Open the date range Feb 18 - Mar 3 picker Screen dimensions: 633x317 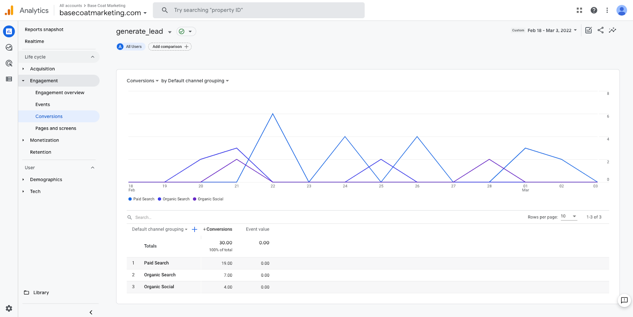pyautogui.click(x=552, y=30)
